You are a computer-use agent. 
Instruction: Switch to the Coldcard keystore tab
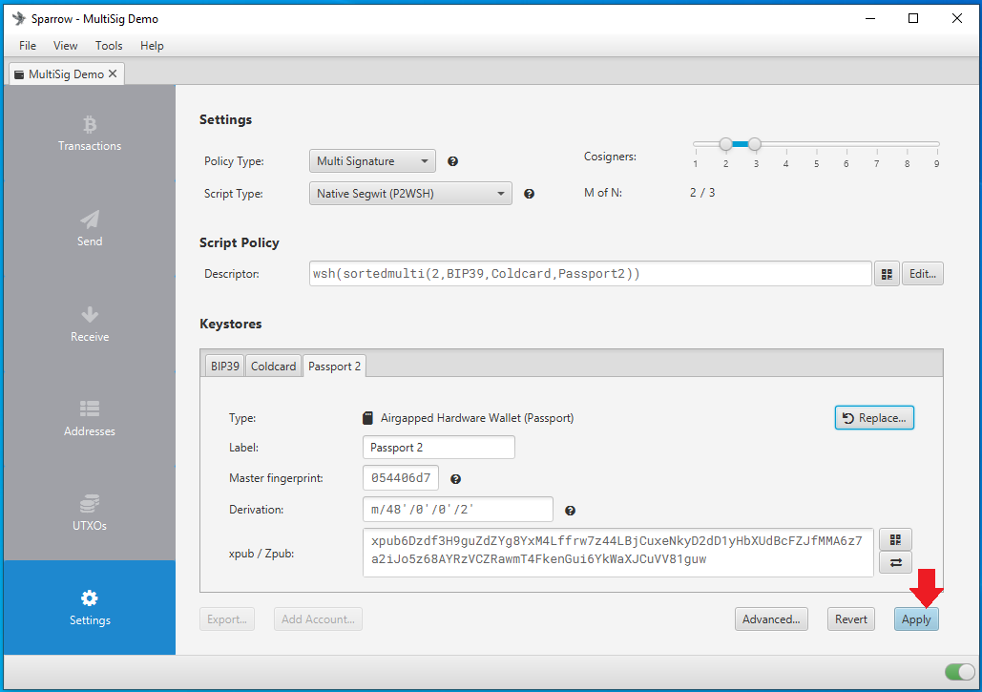click(x=273, y=366)
